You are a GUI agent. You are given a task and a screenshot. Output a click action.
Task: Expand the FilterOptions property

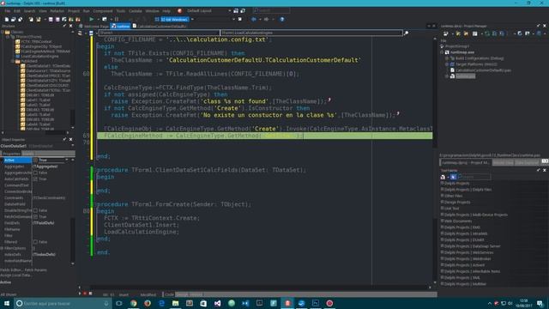pos(2,248)
